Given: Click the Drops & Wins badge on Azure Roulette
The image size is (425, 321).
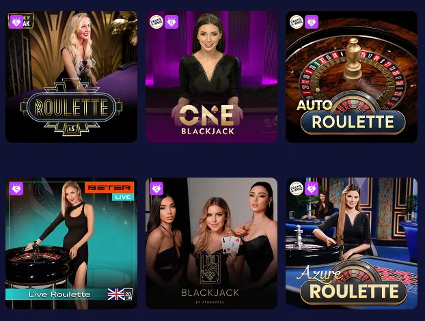Looking at the screenshot, I should tap(297, 189).
